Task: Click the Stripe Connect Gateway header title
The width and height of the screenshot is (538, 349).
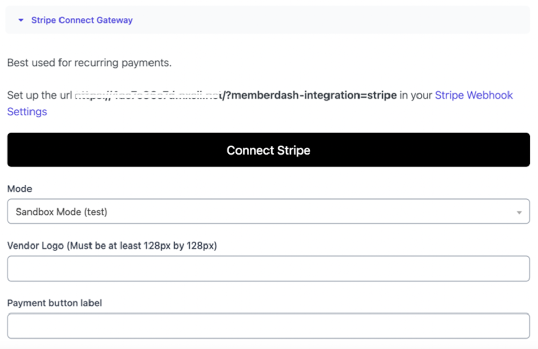Action: [x=81, y=20]
